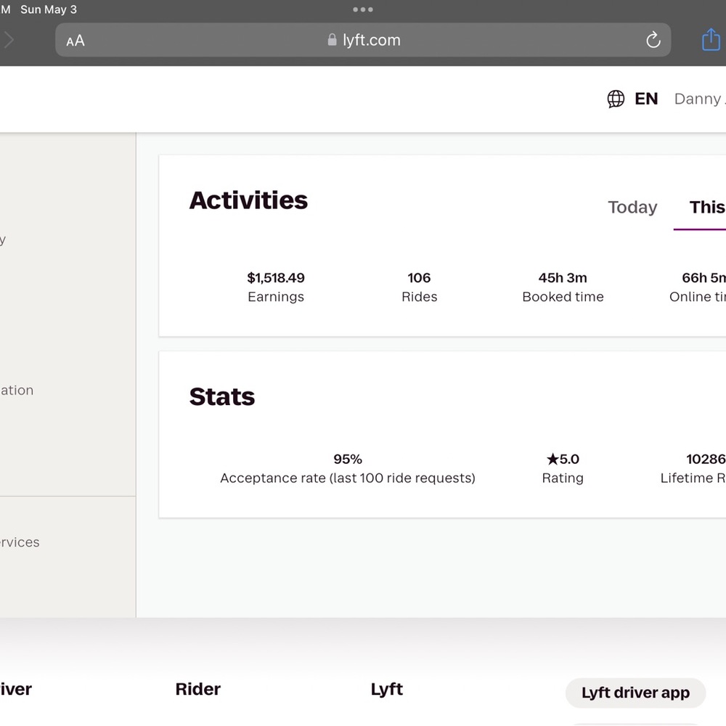
Task: Tap the padlock icon beside lyft.com
Action: click(332, 40)
